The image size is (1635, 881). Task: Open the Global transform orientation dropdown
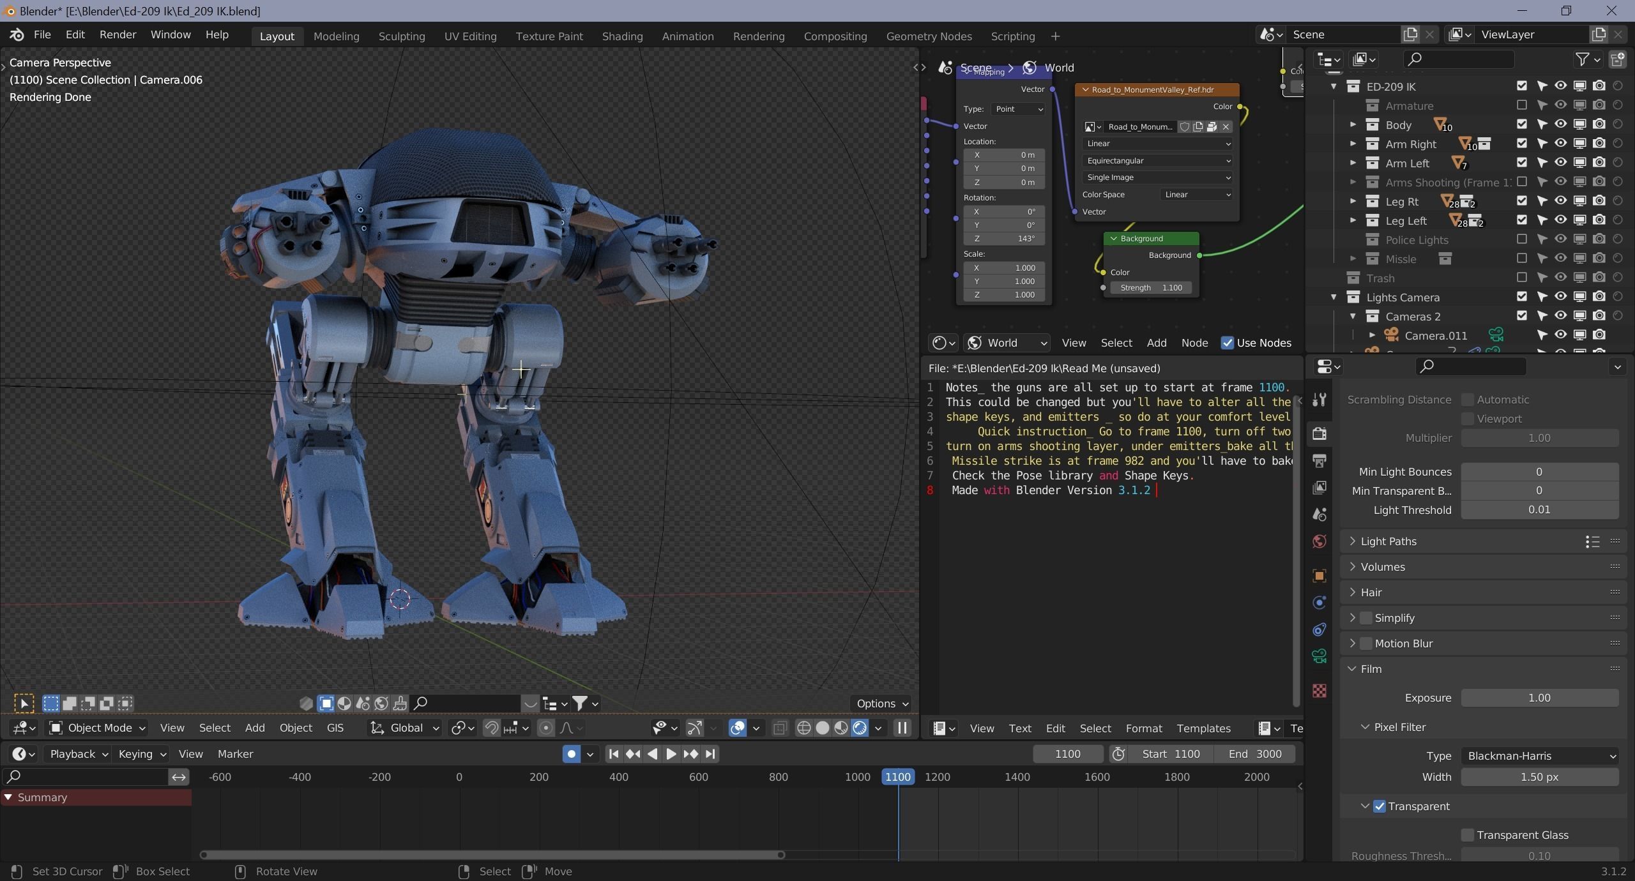coord(404,728)
